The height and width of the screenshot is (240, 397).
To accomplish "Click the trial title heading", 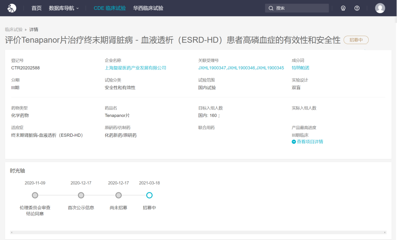I will pos(173,40).
